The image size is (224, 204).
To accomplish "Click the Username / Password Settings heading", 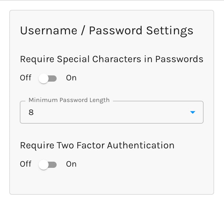I will click(106, 31).
